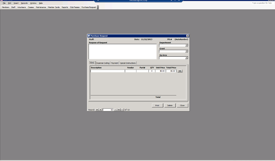This screenshot has width=275, height=161.
Task: Switch to the Payment tab
Action: point(115,63)
